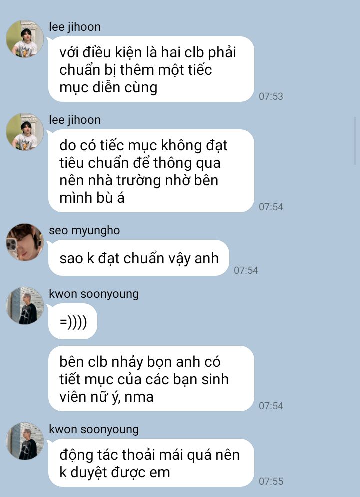The image size is (360, 497).
Task: Click the second kwon soonyoung sender name
Action: [x=94, y=430]
